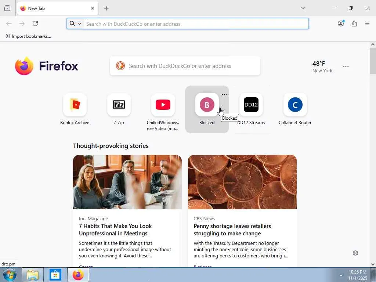
Task: Click Import bookmarks link
Action: (28, 36)
